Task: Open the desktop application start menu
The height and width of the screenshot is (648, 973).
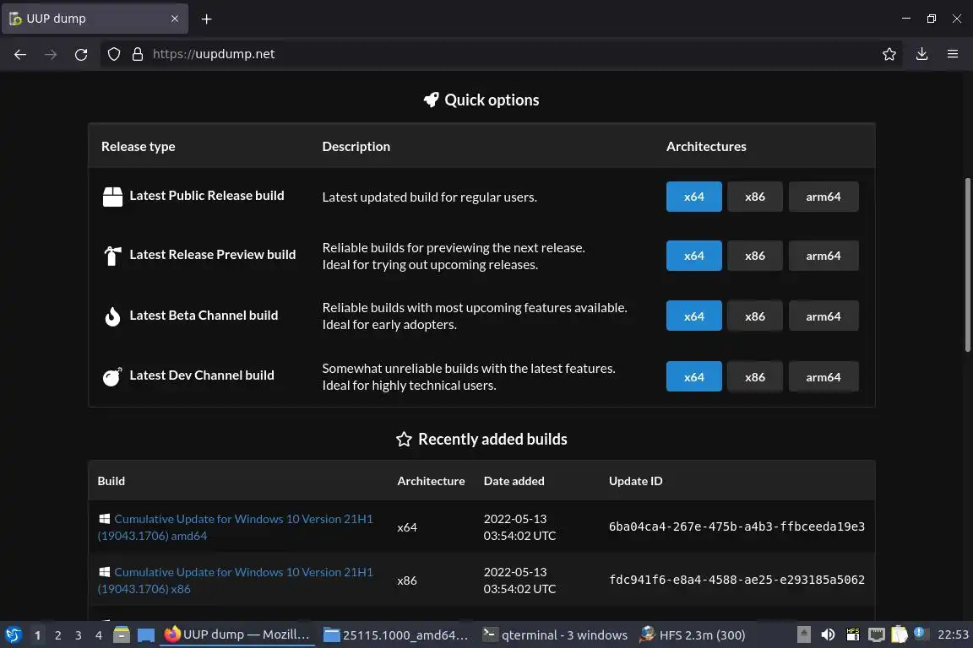Action: [x=14, y=635]
